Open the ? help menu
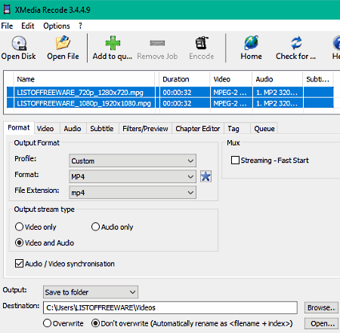The height and width of the screenshot is (333, 340). click(x=80, y=26)
